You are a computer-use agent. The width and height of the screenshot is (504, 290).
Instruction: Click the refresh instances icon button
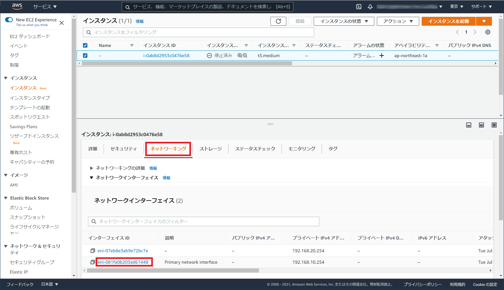click(278, 21)
